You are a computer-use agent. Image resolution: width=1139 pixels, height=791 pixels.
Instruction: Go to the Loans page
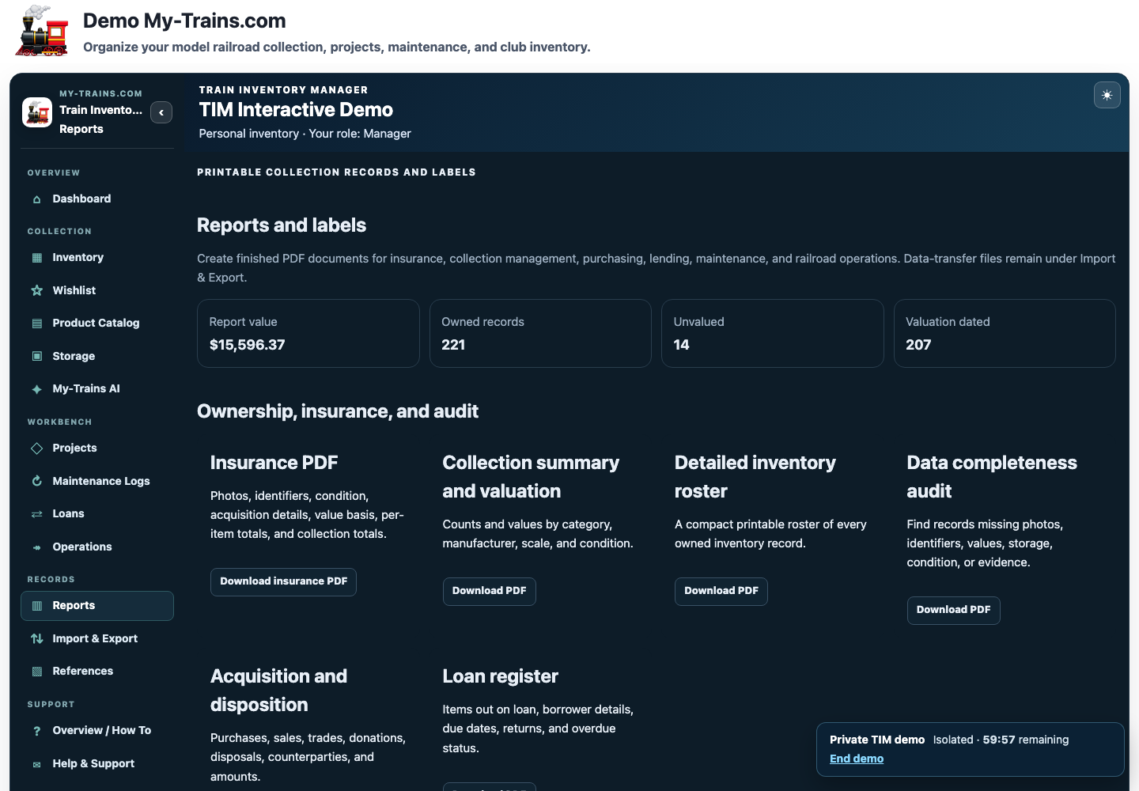coord(97,513)
